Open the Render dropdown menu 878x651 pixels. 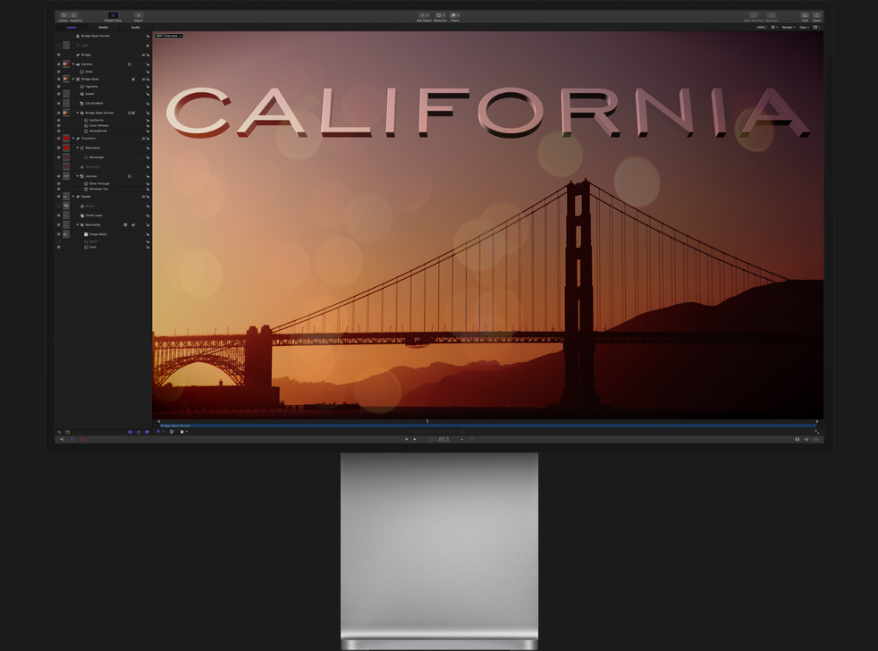click(788, 27)
